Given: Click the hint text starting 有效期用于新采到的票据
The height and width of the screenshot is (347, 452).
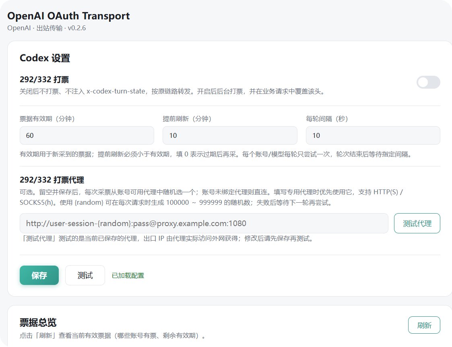Looking at the screenshot, I should pos(216,154).
